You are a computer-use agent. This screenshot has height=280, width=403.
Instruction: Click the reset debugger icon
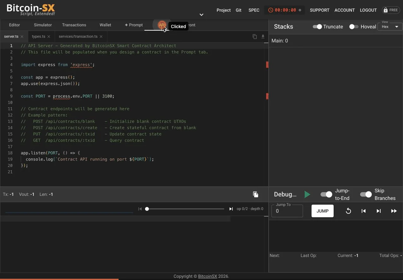(x=348, y=211)
